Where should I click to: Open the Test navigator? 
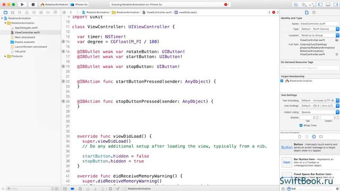click(x=34, y=12)
